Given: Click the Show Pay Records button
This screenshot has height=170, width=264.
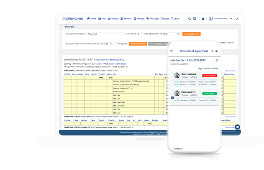Looking at the screenshot, I should point(191,33).
